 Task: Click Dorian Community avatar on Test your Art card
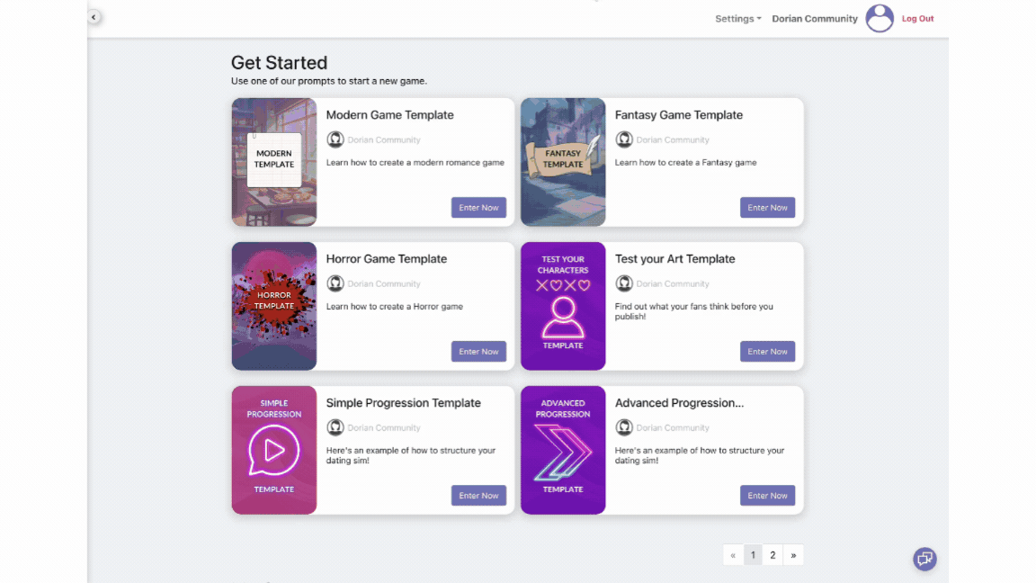(624, 283)
